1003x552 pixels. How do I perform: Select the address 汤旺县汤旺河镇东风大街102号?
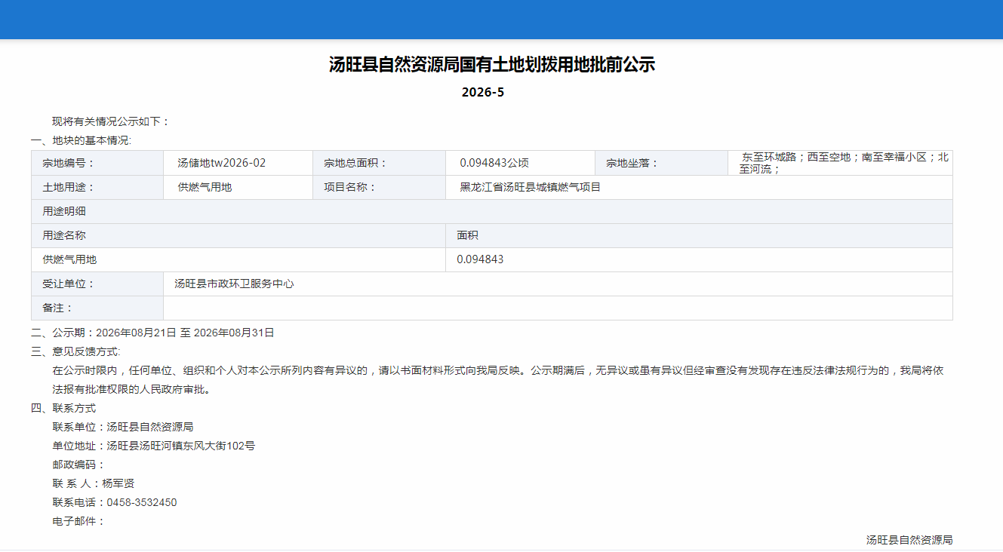point(181,446)
